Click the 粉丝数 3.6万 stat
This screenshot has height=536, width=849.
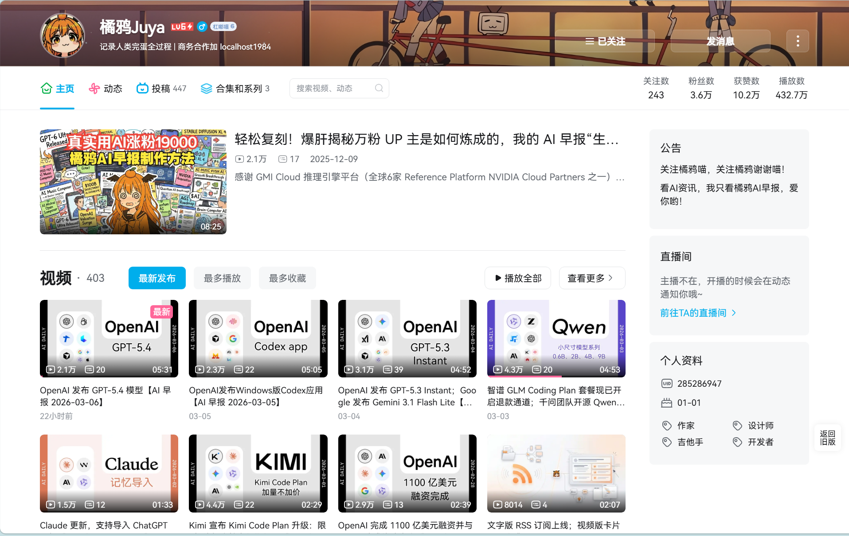[x=701, y=88]
